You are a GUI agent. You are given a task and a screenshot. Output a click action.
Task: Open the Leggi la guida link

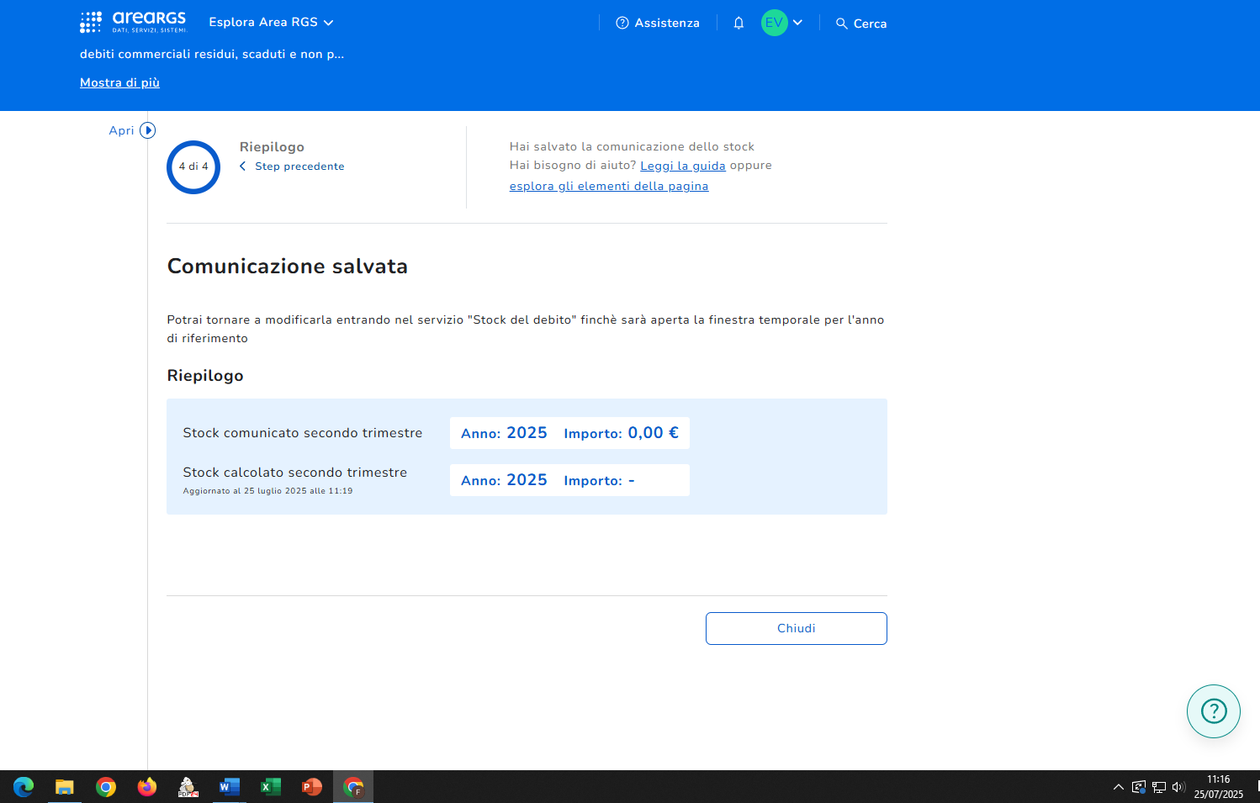point(682,166)
